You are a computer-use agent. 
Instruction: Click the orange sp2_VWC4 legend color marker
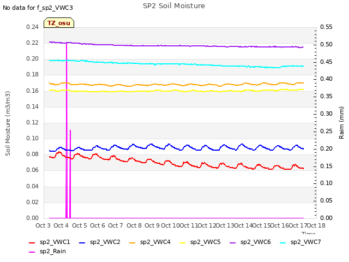click(x=132, y=242)
